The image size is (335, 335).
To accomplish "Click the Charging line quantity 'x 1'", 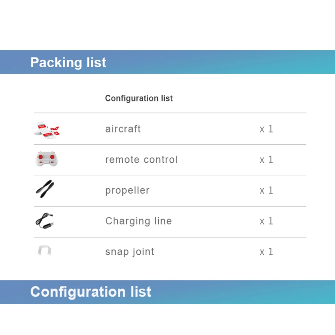I will coord(266,221).
